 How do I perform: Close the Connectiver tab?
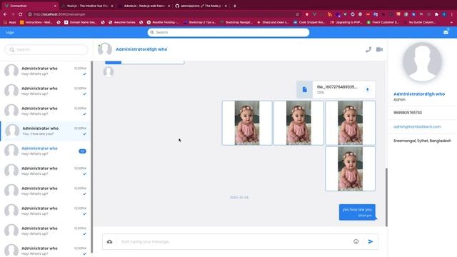coord(55,6)
